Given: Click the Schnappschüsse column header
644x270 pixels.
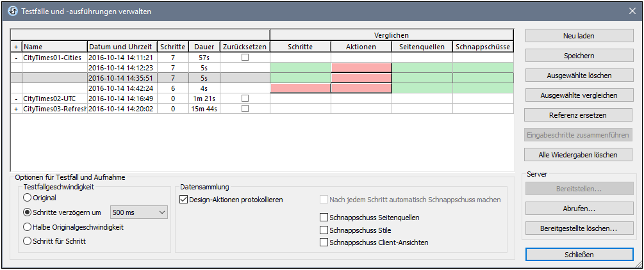Looking at the screenshot, I should point(483,47).
